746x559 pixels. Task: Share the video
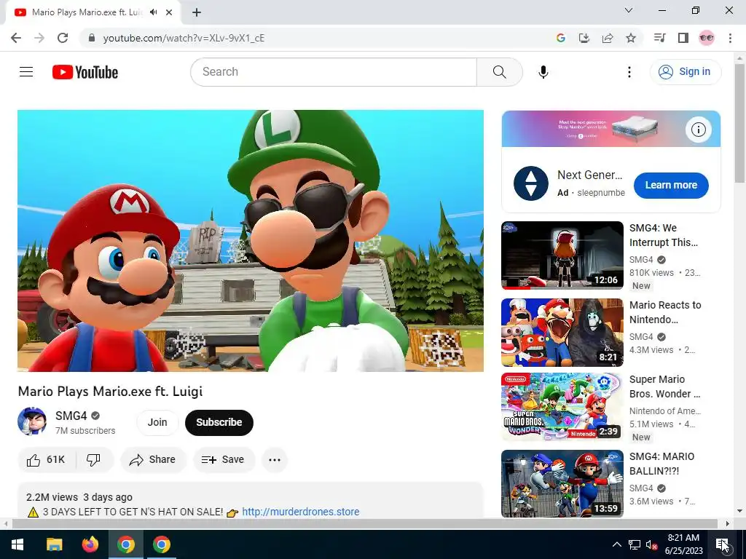click(153, 460)
